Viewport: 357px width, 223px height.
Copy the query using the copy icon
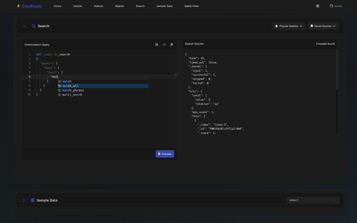172,44
